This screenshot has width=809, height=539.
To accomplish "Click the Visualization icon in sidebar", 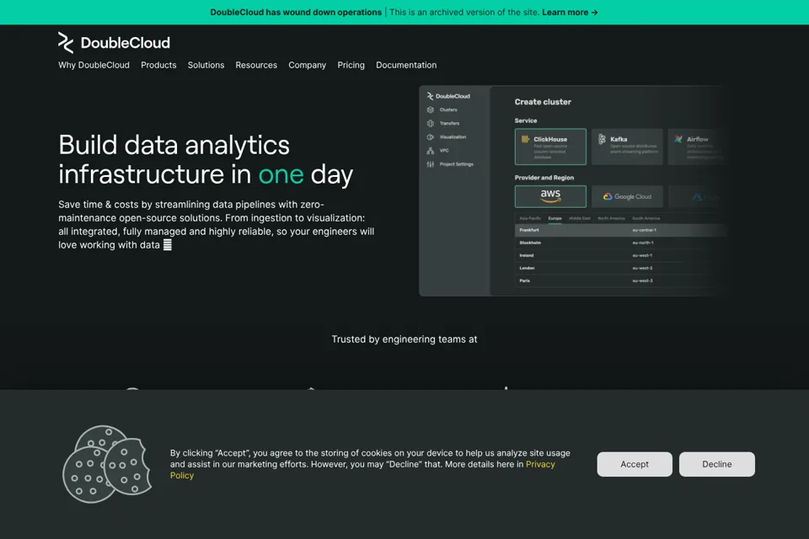I will point(431,137).
